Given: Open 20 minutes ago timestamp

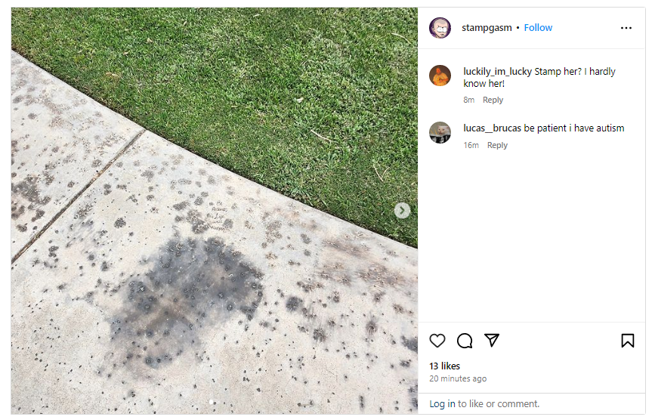Looking at the screenshot, I should (457, 378).
